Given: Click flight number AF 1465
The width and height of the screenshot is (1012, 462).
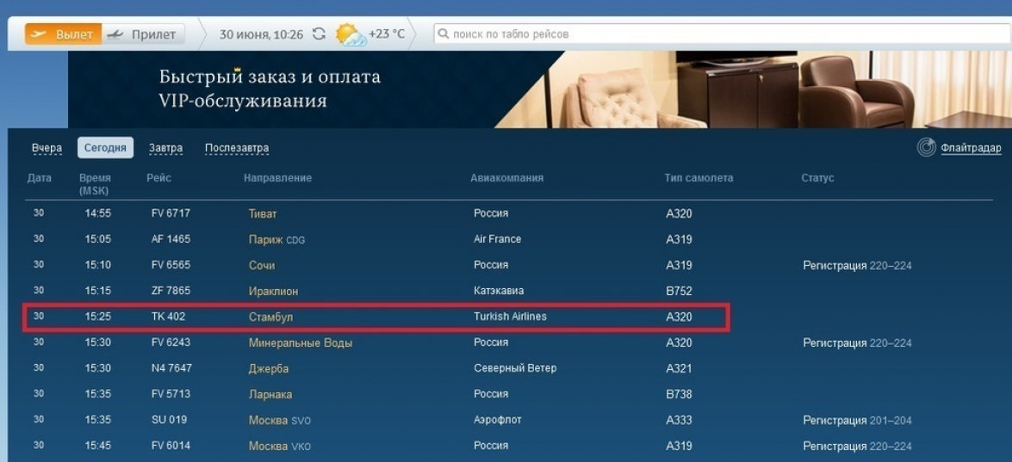Looking at the screenshot, I should point(171,239).
